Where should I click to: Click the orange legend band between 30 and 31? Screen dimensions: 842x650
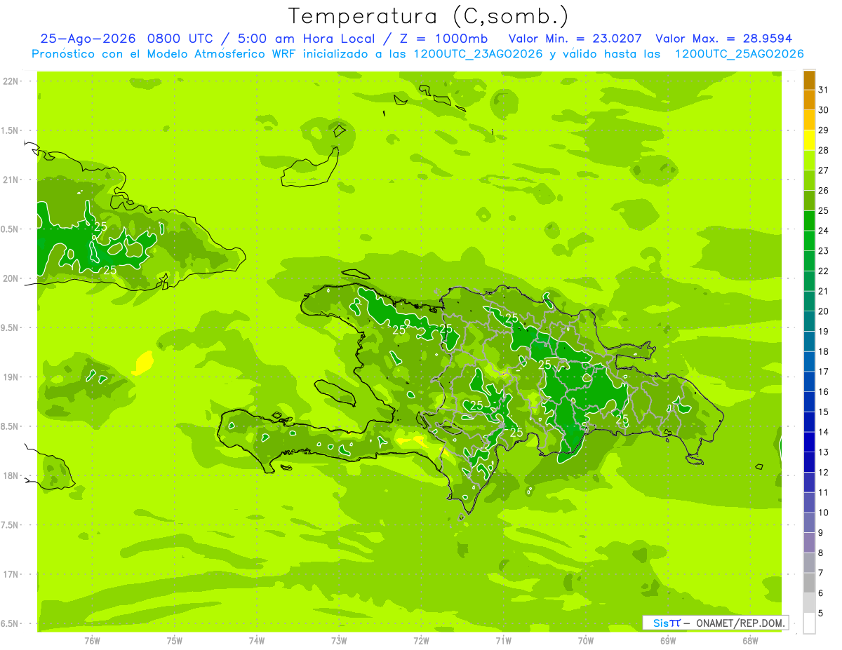[809, 100]
